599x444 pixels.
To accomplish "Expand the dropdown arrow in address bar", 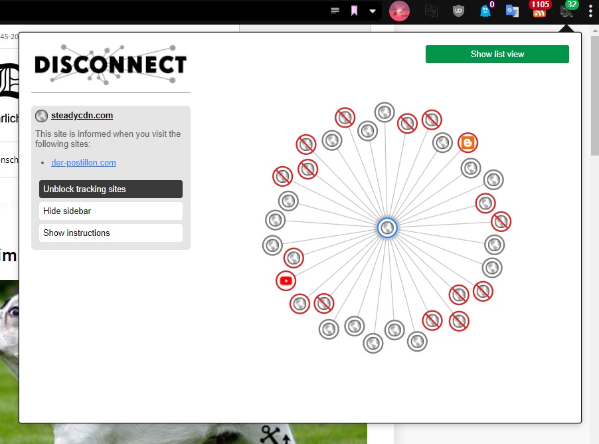I will point(373,11).
